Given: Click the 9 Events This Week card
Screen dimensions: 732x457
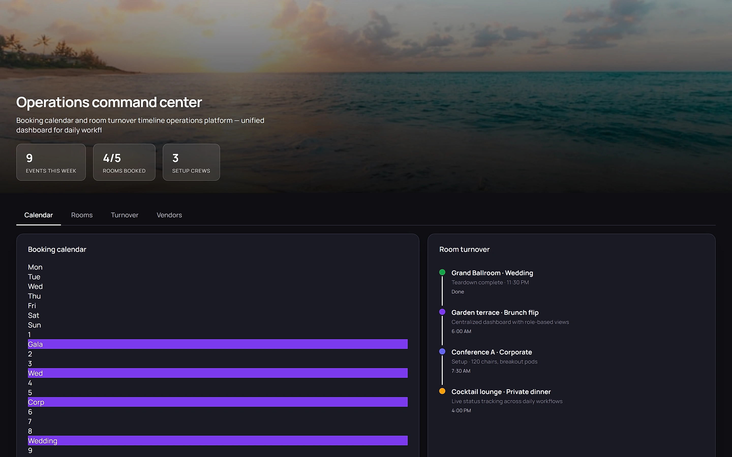Looking at the screenshot, I should pos(51,162).
